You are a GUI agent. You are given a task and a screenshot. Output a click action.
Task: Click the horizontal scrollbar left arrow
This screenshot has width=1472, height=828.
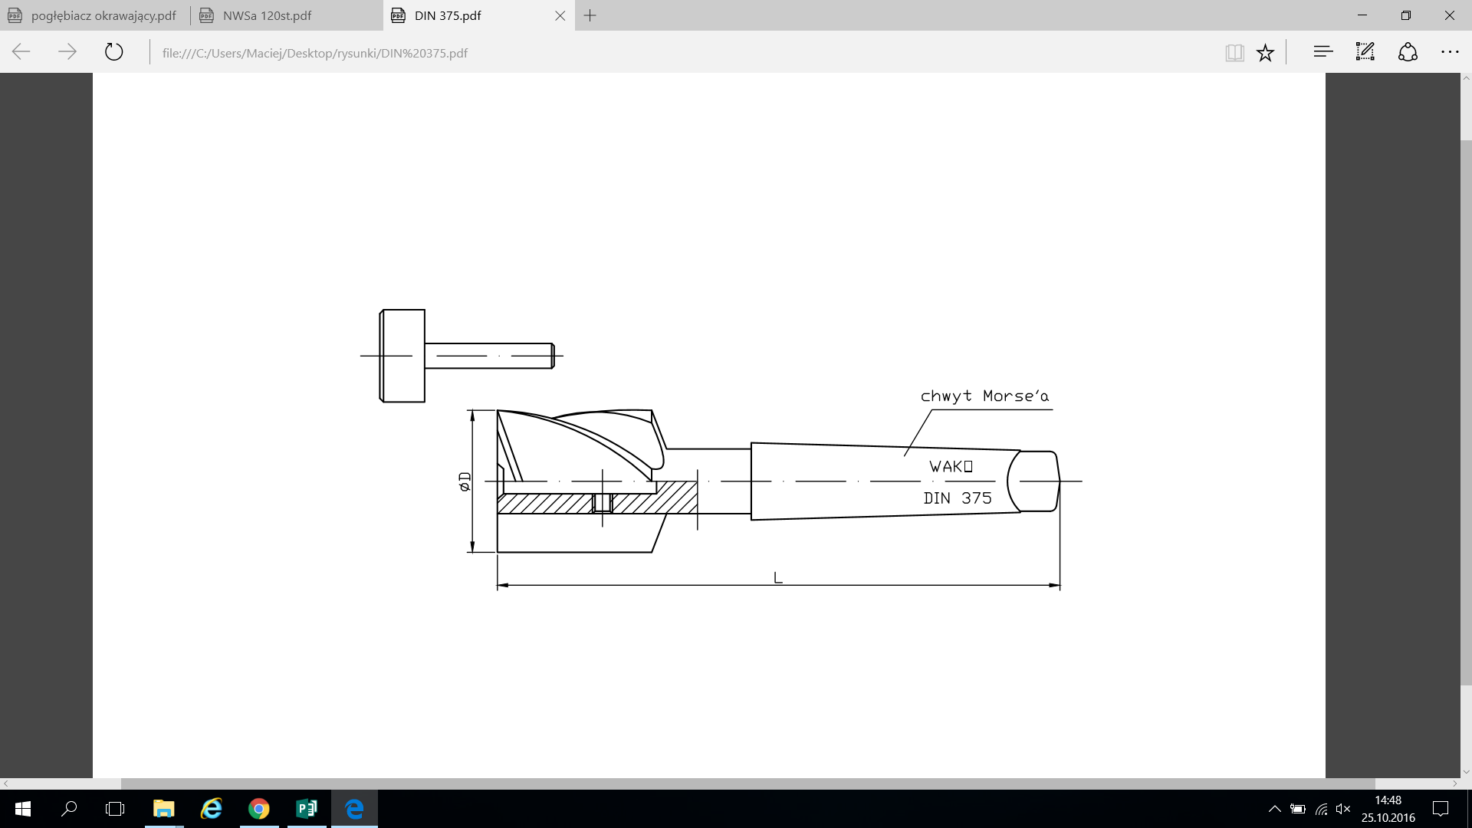5,784
